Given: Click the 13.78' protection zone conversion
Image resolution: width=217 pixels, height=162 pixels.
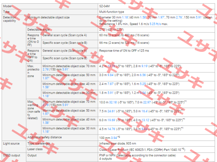Looking at the screenshot, I should (x=111, y=66).
